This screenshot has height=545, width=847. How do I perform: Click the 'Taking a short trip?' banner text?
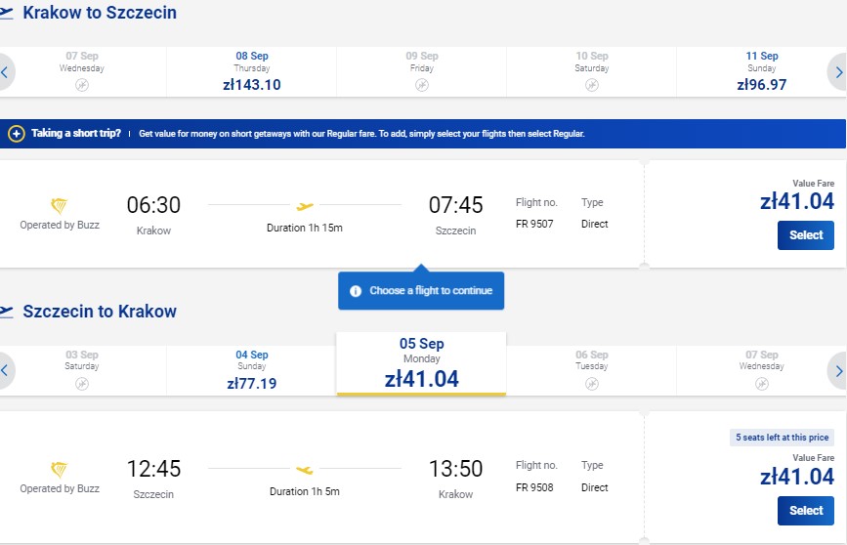[x=76, y=133]
